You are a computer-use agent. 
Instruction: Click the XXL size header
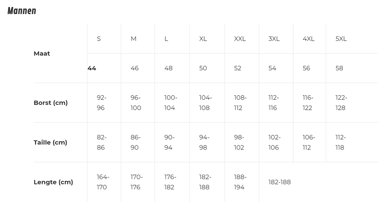[240, 39]
